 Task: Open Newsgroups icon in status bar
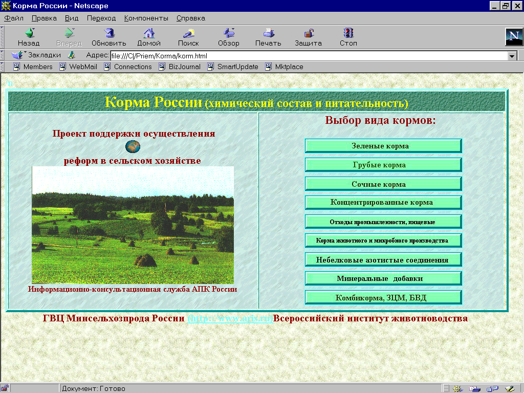[x=492, y=389]
